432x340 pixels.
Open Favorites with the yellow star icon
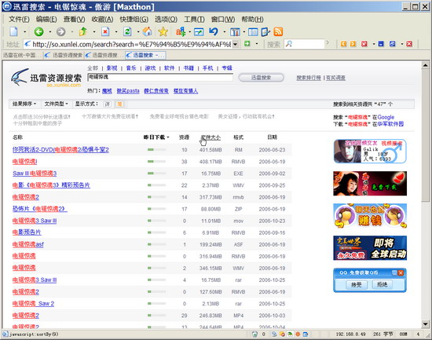pyautogui.click(x=163, y=31)
